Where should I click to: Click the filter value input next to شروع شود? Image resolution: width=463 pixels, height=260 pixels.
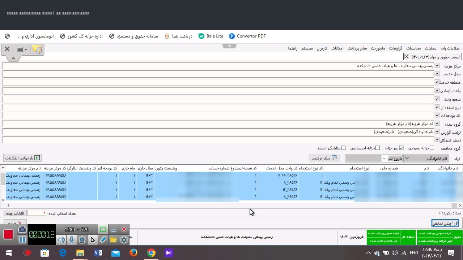pos(363,159)
